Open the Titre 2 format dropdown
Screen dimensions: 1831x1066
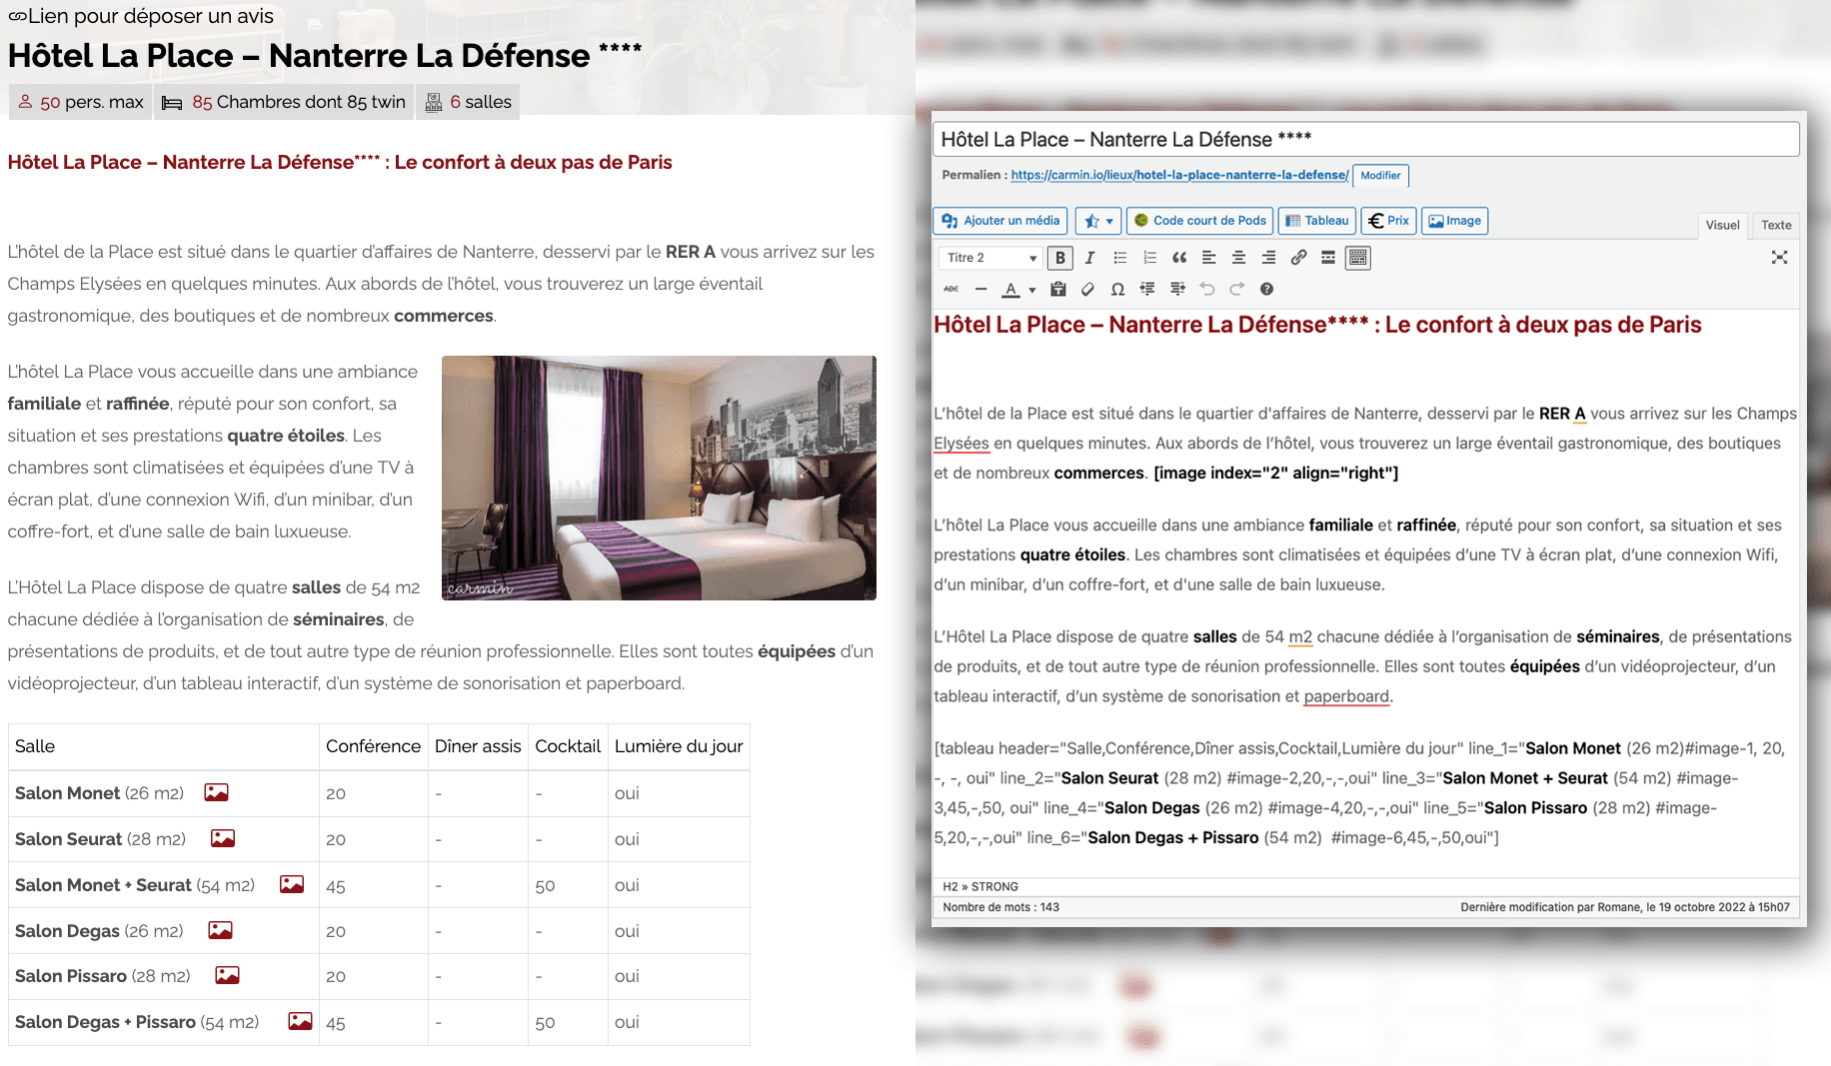[990, 258]
